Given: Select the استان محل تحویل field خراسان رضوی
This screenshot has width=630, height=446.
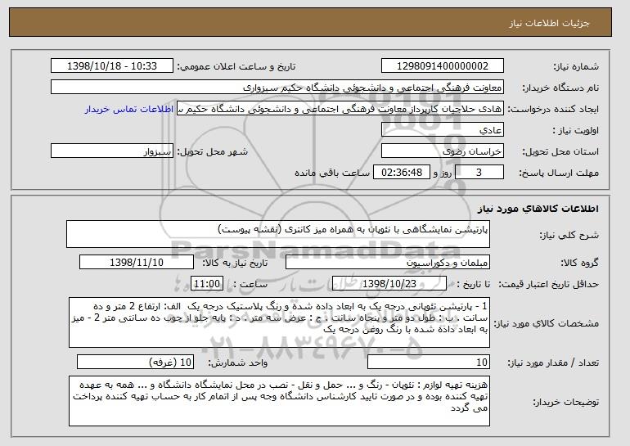Looking at the screenshot, I should (x=443, y=151).
